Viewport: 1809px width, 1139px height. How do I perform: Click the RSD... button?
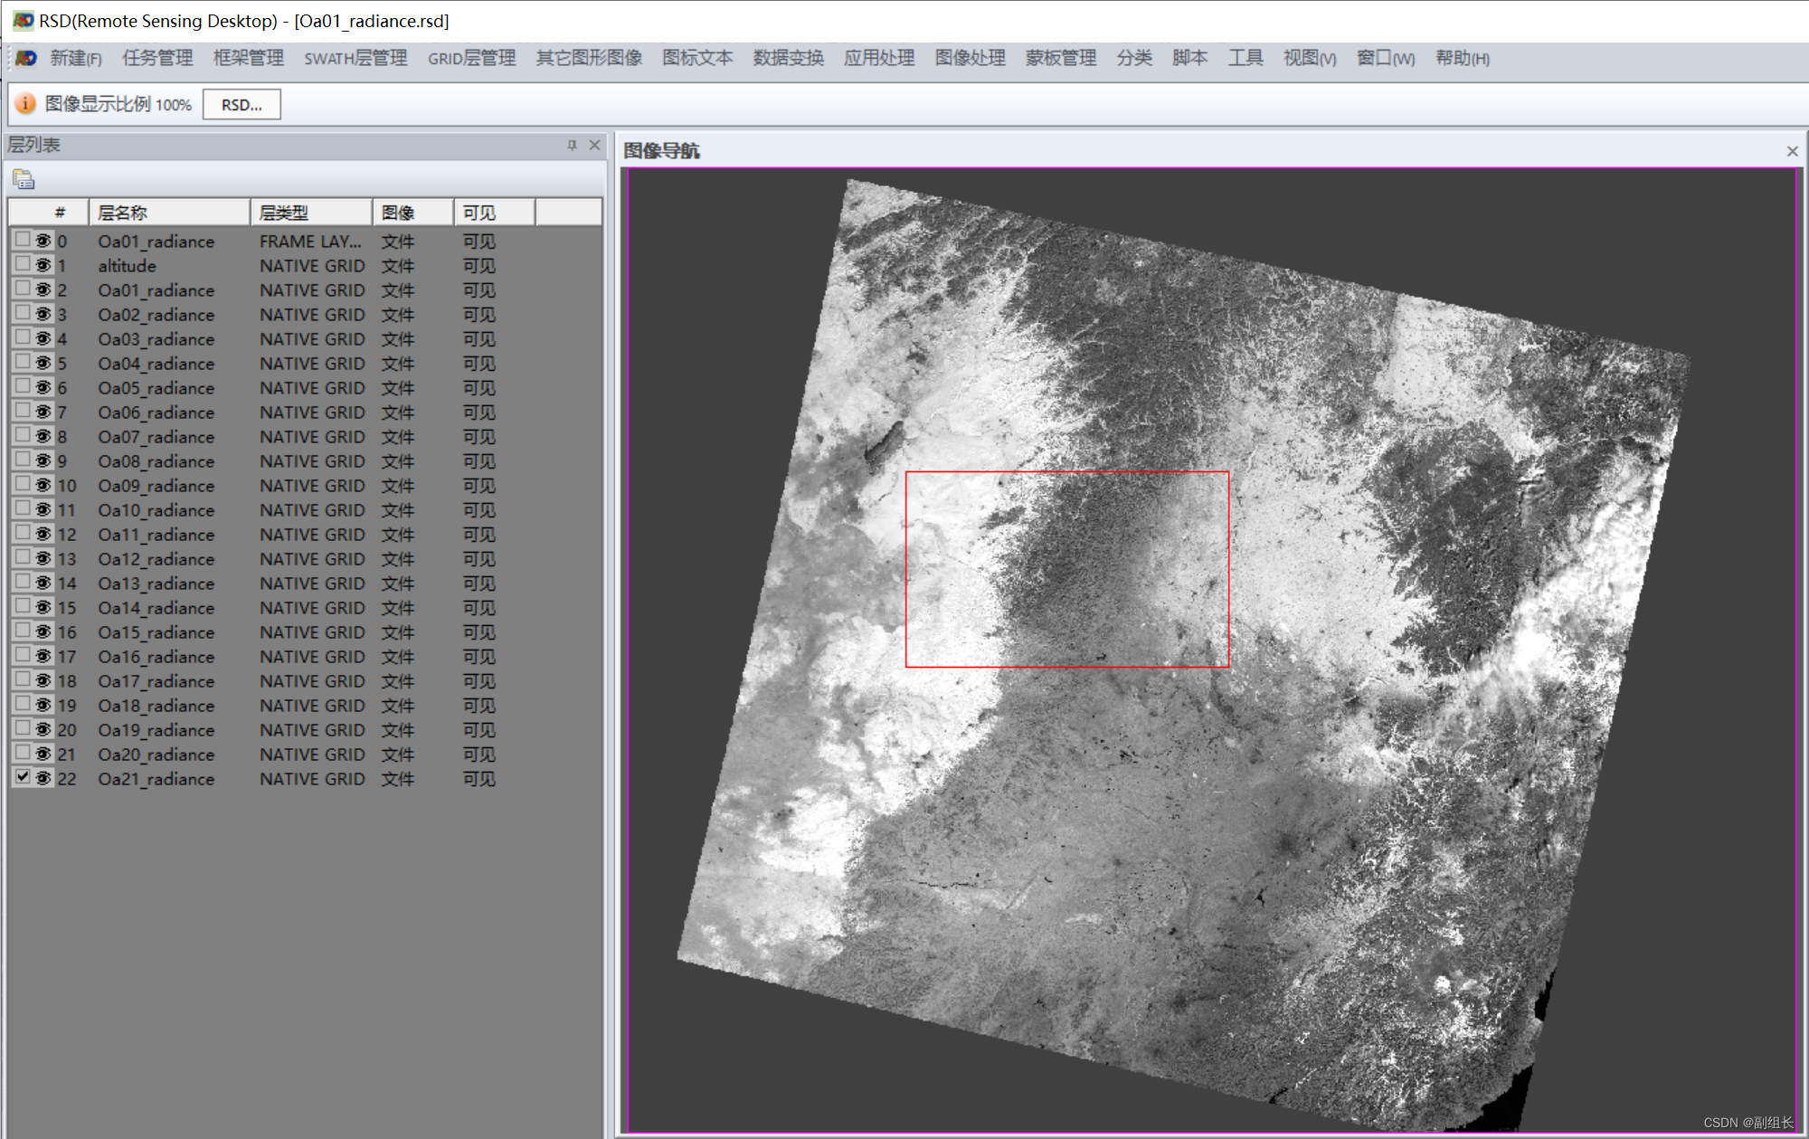(242, 104)
